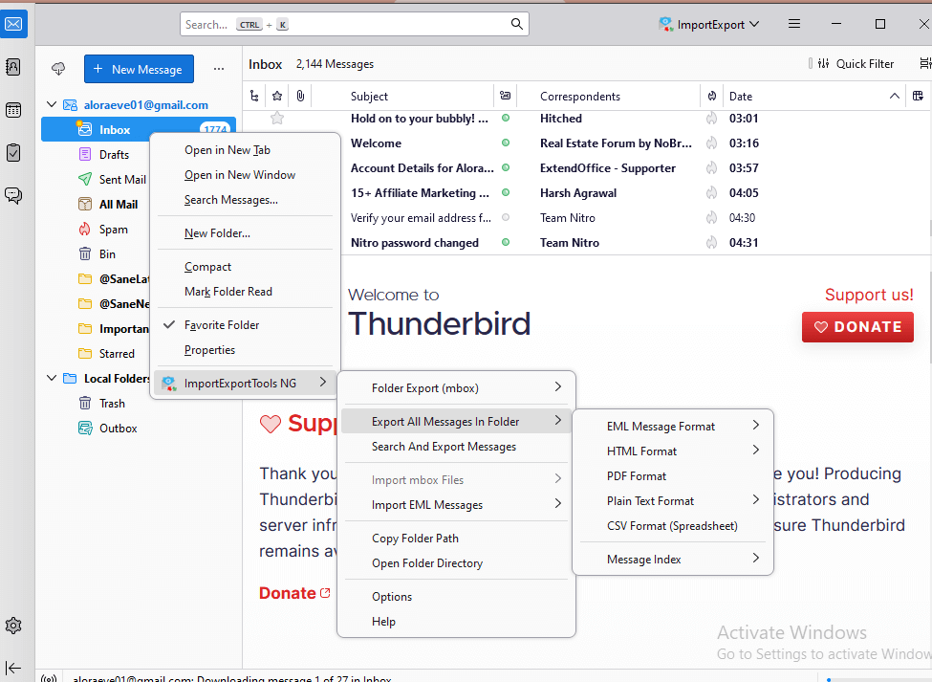Select Copy Folder Path

pos(456,539)
